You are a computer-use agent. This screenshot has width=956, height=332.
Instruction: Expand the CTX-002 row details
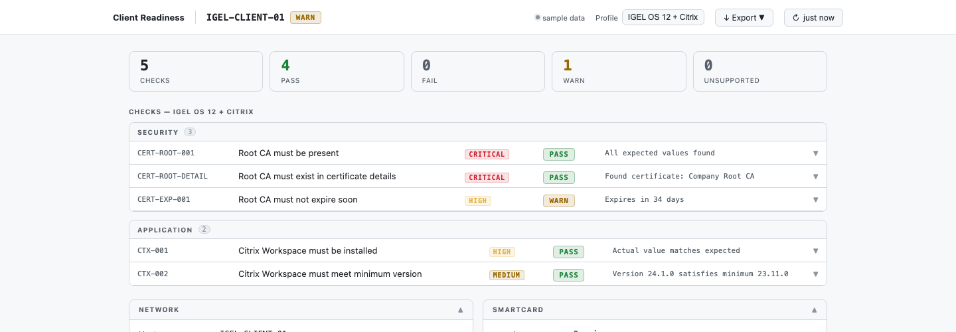(815, 274)
